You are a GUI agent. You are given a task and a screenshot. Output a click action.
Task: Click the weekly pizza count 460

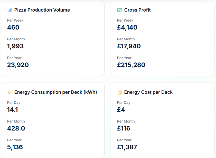coord(13,27)
